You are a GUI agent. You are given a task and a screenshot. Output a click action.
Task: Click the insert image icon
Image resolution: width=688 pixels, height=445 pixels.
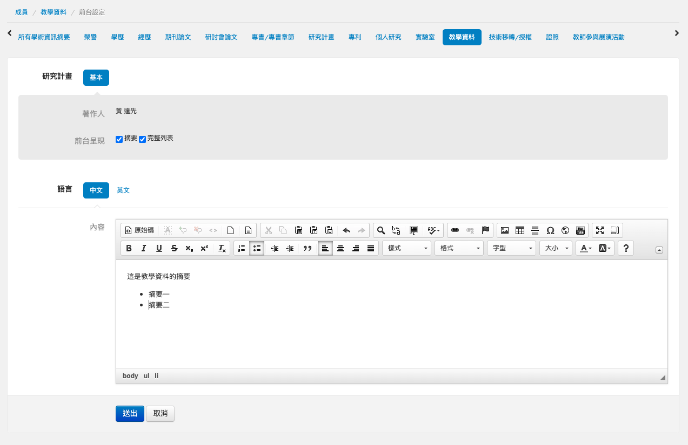[x=505, y=230]
